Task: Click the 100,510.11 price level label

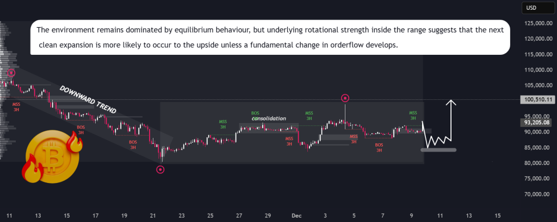Action: (536, 100)
